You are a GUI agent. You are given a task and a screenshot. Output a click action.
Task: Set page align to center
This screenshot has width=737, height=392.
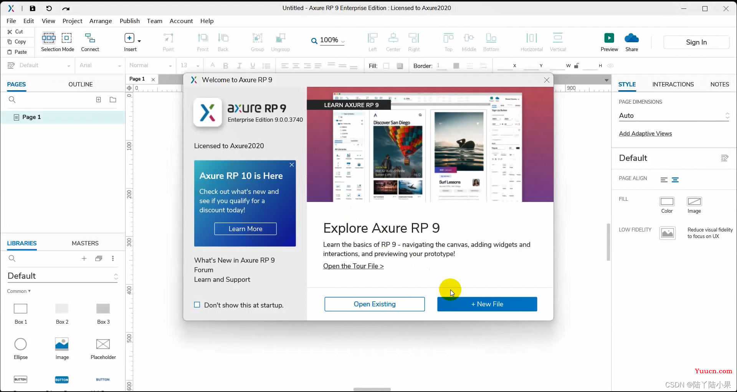pos(675,180)
